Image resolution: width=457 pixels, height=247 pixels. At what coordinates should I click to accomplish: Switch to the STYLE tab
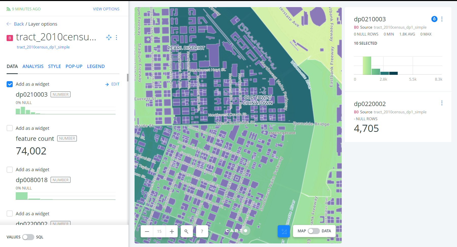click(54, 66)
